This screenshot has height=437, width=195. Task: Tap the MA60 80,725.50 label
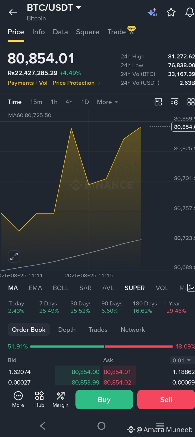[x=30, y=115]
